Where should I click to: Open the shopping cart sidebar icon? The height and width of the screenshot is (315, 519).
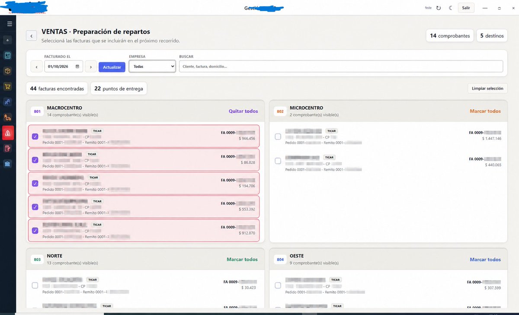coord(8,86)
